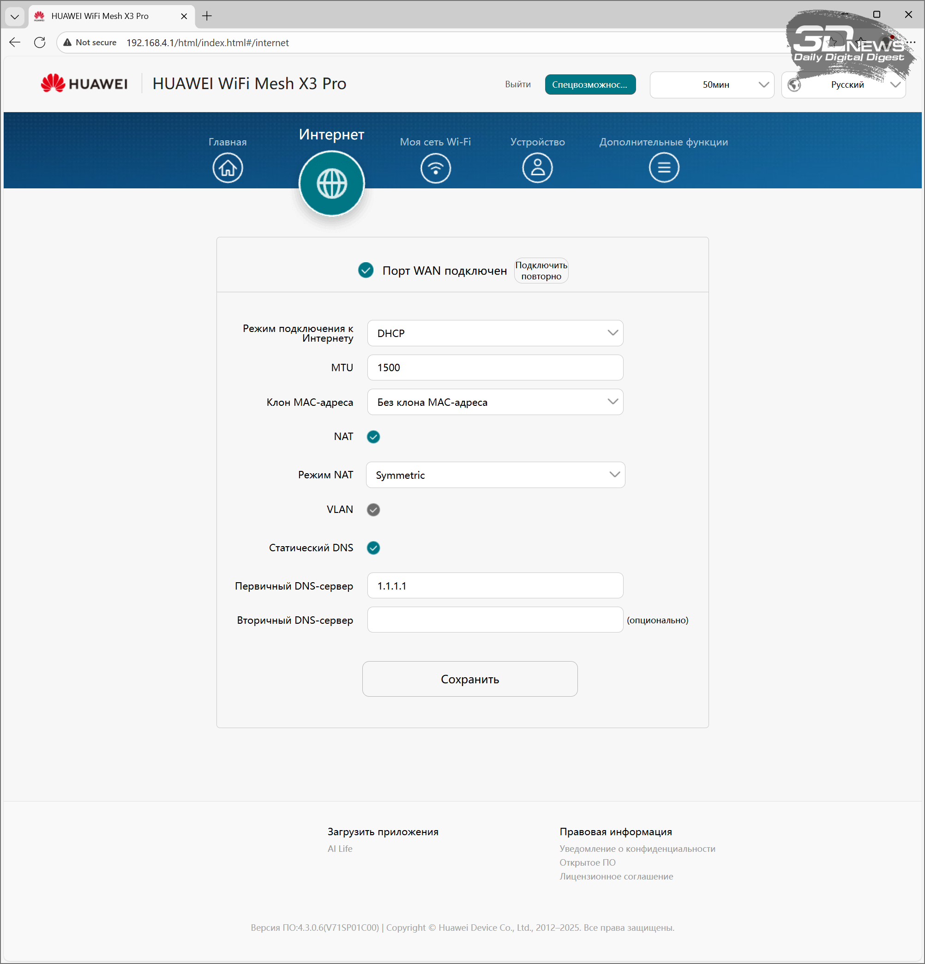Image resolution: width=925 pixels, height=964 pixels.
Task: Open the Клон MAC-адреса dropdown
Action: pyautogui.click(x=495, y=402)
